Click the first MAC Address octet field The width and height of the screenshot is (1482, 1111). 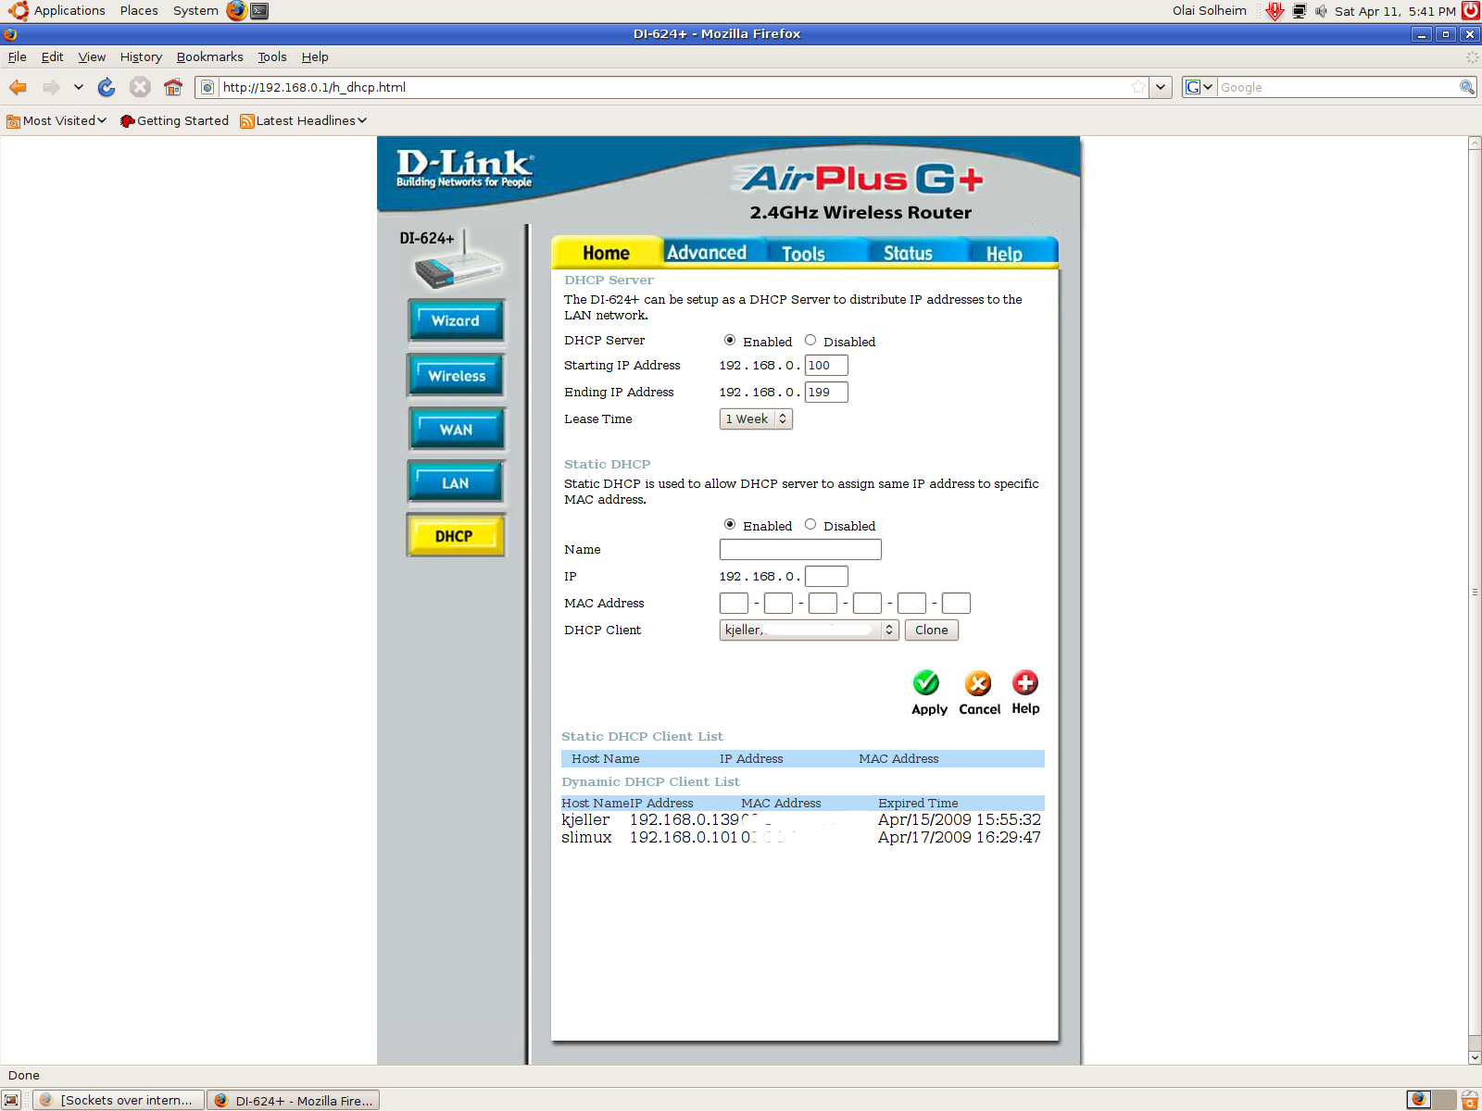(734, 604)
